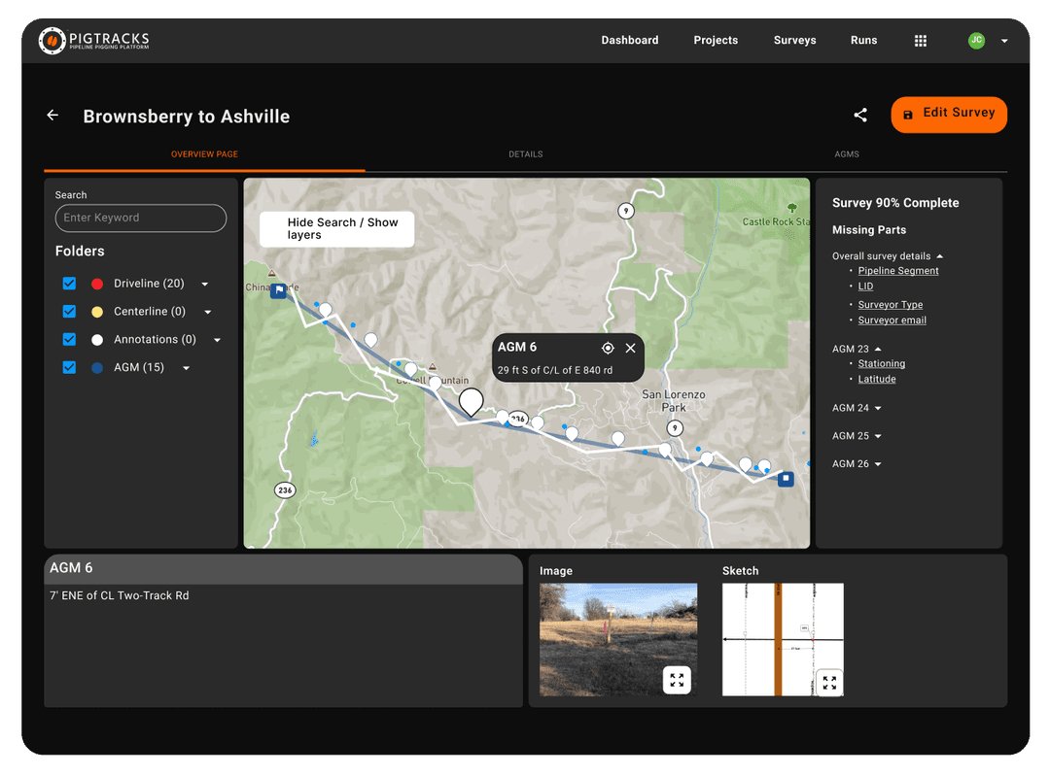Viewport: 1050px width, 776px height.
Task: Open the Surveyor email missing field link
Action: (x=892, y=320)
